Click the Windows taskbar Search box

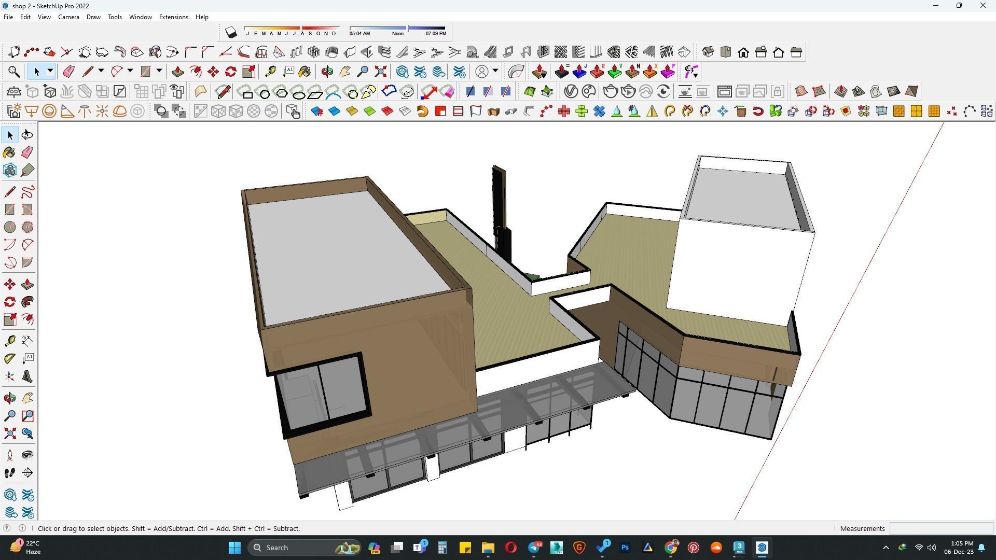coord(304,548)
